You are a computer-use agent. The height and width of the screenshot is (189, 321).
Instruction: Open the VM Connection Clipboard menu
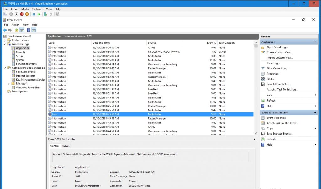(x=38, y=9)
